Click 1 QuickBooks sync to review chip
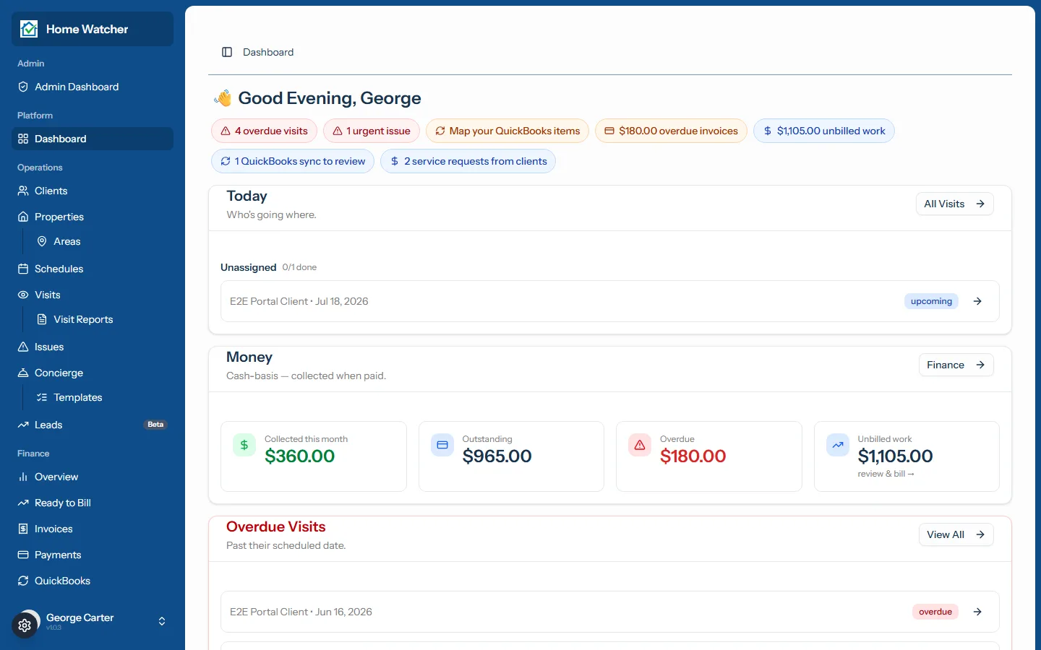The image size is (1041, 650). [293, 161]
